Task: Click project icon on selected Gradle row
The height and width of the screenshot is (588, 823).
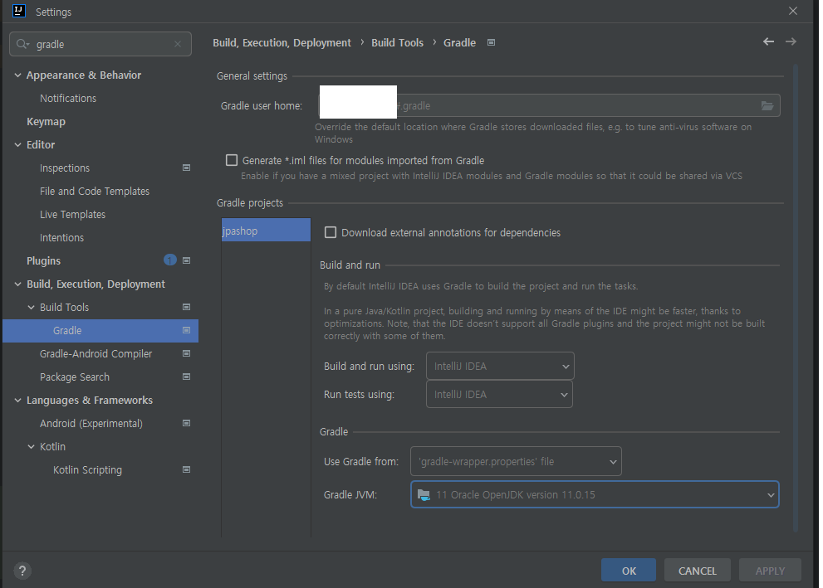Action: click(x=186, y=330)
